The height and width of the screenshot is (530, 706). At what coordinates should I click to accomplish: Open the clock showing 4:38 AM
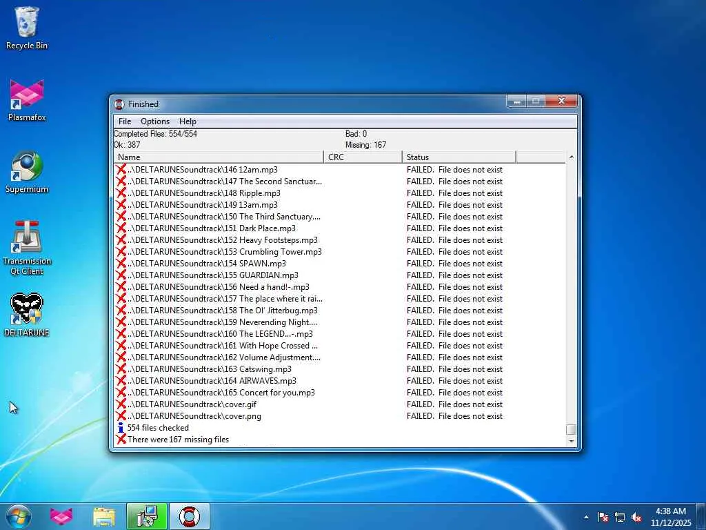[671, 517]
